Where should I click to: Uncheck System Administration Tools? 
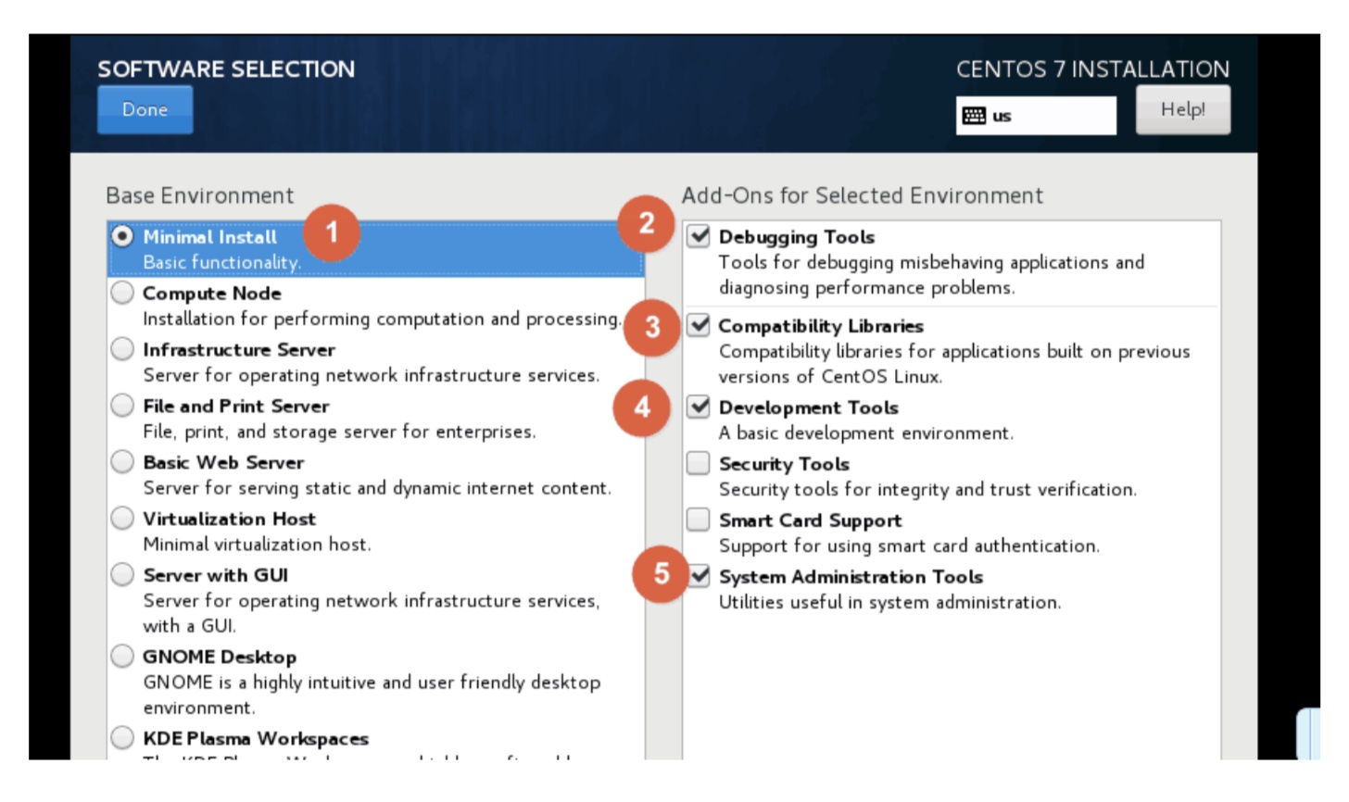[x=700, y=577]
